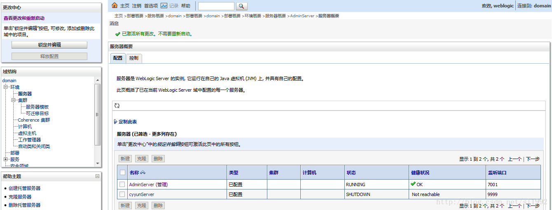Open 主页 in the top menu
This screenshot has width=552, height=210.
[x=125, y=6]
